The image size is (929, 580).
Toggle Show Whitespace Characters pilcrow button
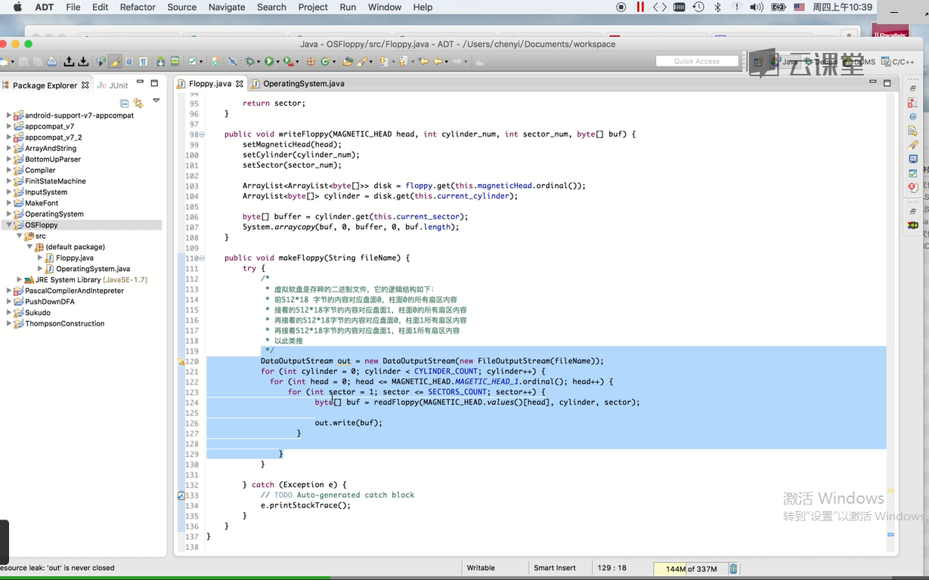point(142,62)
